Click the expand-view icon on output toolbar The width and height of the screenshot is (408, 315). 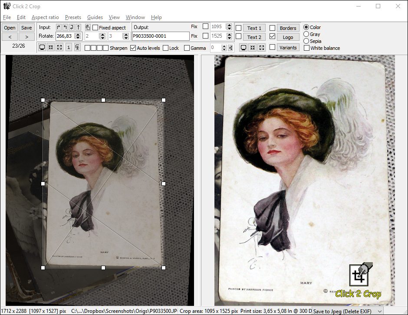261,47
